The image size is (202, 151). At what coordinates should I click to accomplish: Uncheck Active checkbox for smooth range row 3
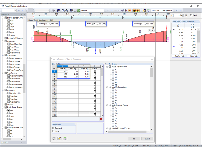[95, 77]
